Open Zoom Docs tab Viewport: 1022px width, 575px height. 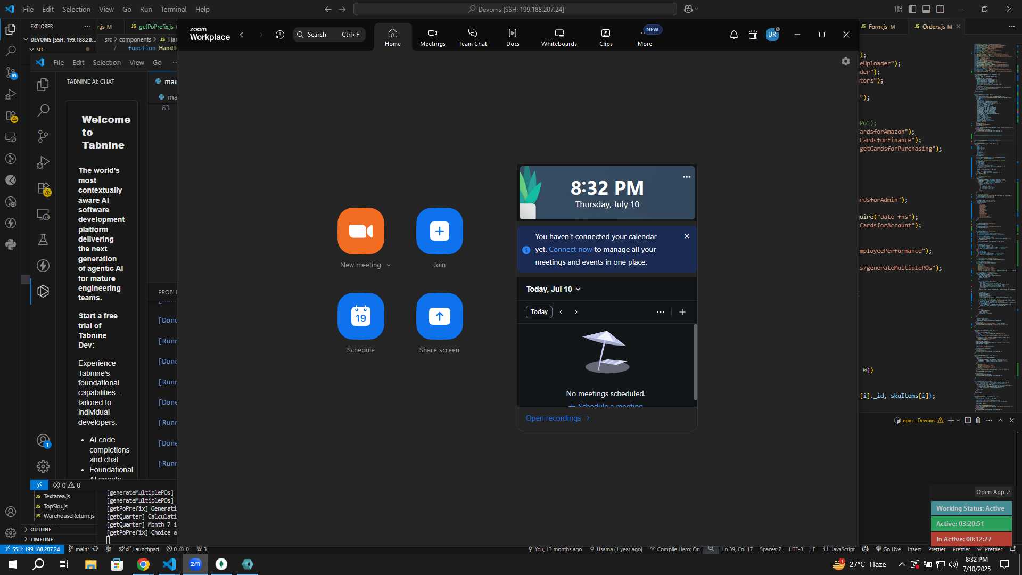pos(513,37)
